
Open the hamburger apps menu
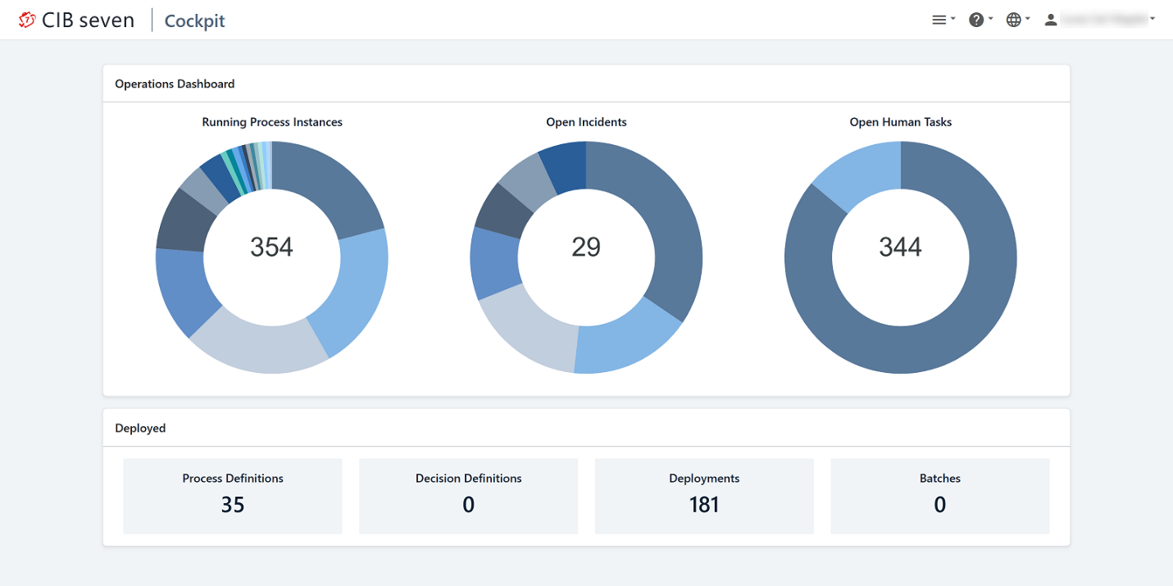click(x=938, y=18)
